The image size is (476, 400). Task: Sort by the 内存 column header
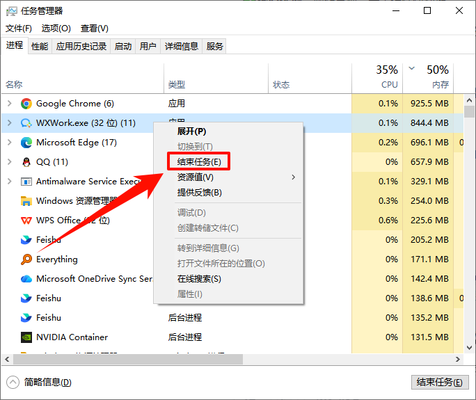point(441,84)
